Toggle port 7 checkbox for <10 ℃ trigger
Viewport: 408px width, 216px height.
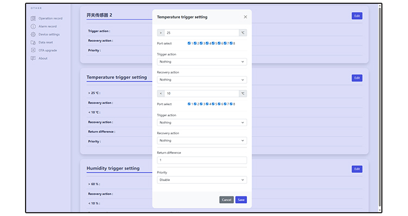[225, 104]
